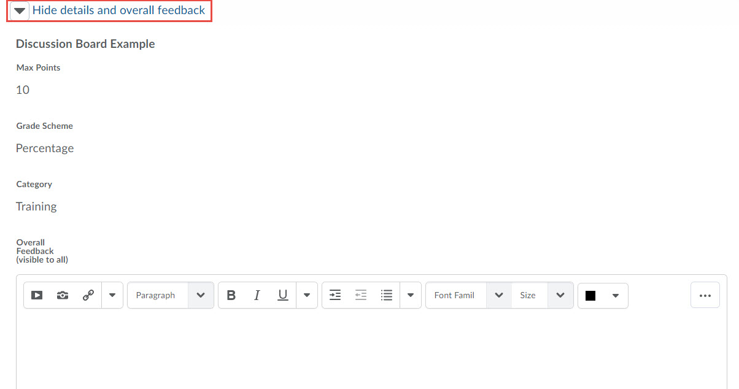Toggle italic formatting
739x389 pixels.
pyautogui.click(x=257, y=295)
